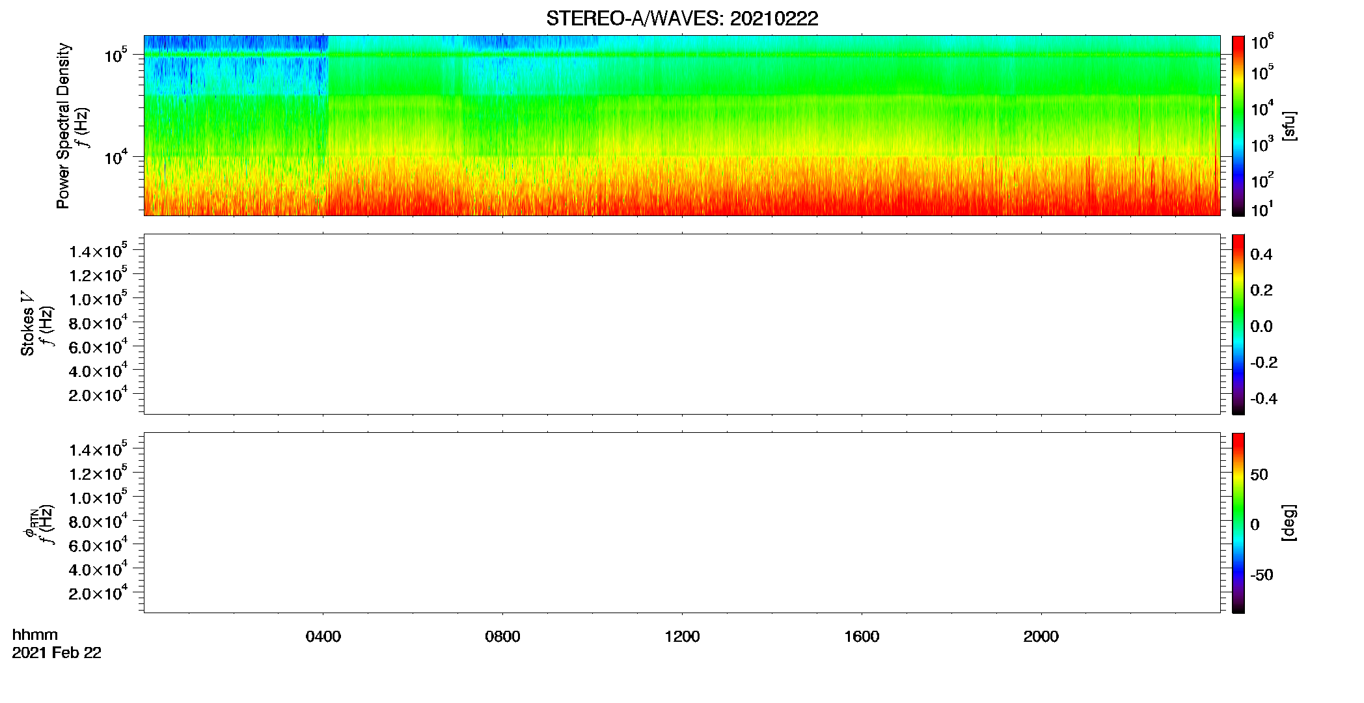Viewport: 1364px width, 703px height.
Task: Click the Stokes V color bar
Action: [x=1238, y=324]
